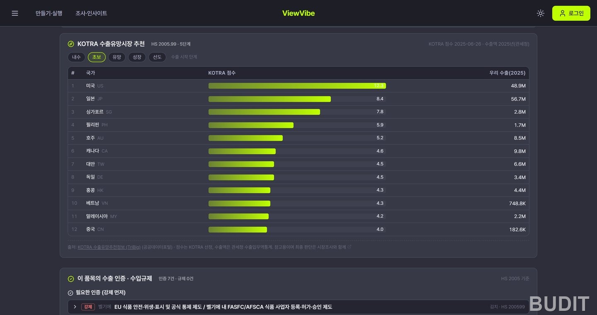Open KOTRA 수출유망추천정보 (TriBig) source link
The height and width of the screenshot is (315, 597).
[x=109, y=247]
